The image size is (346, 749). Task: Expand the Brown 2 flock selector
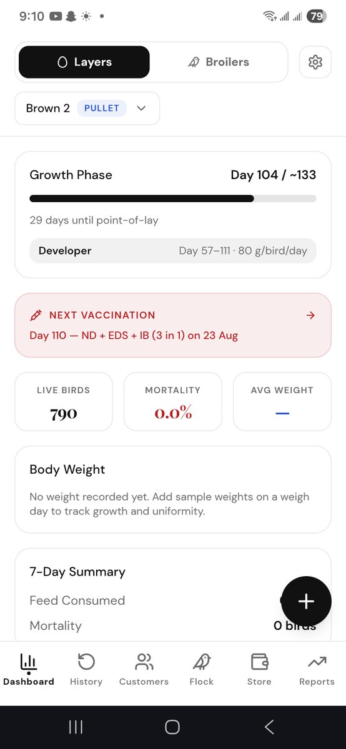(x=87, y=109)
